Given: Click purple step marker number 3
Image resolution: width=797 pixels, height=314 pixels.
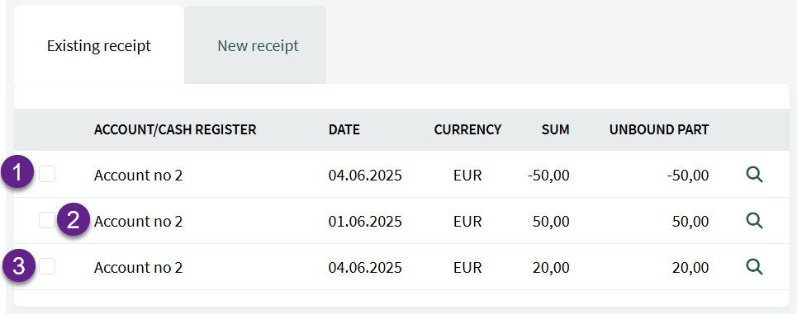Looking at the screenshot, I should 19,266.
